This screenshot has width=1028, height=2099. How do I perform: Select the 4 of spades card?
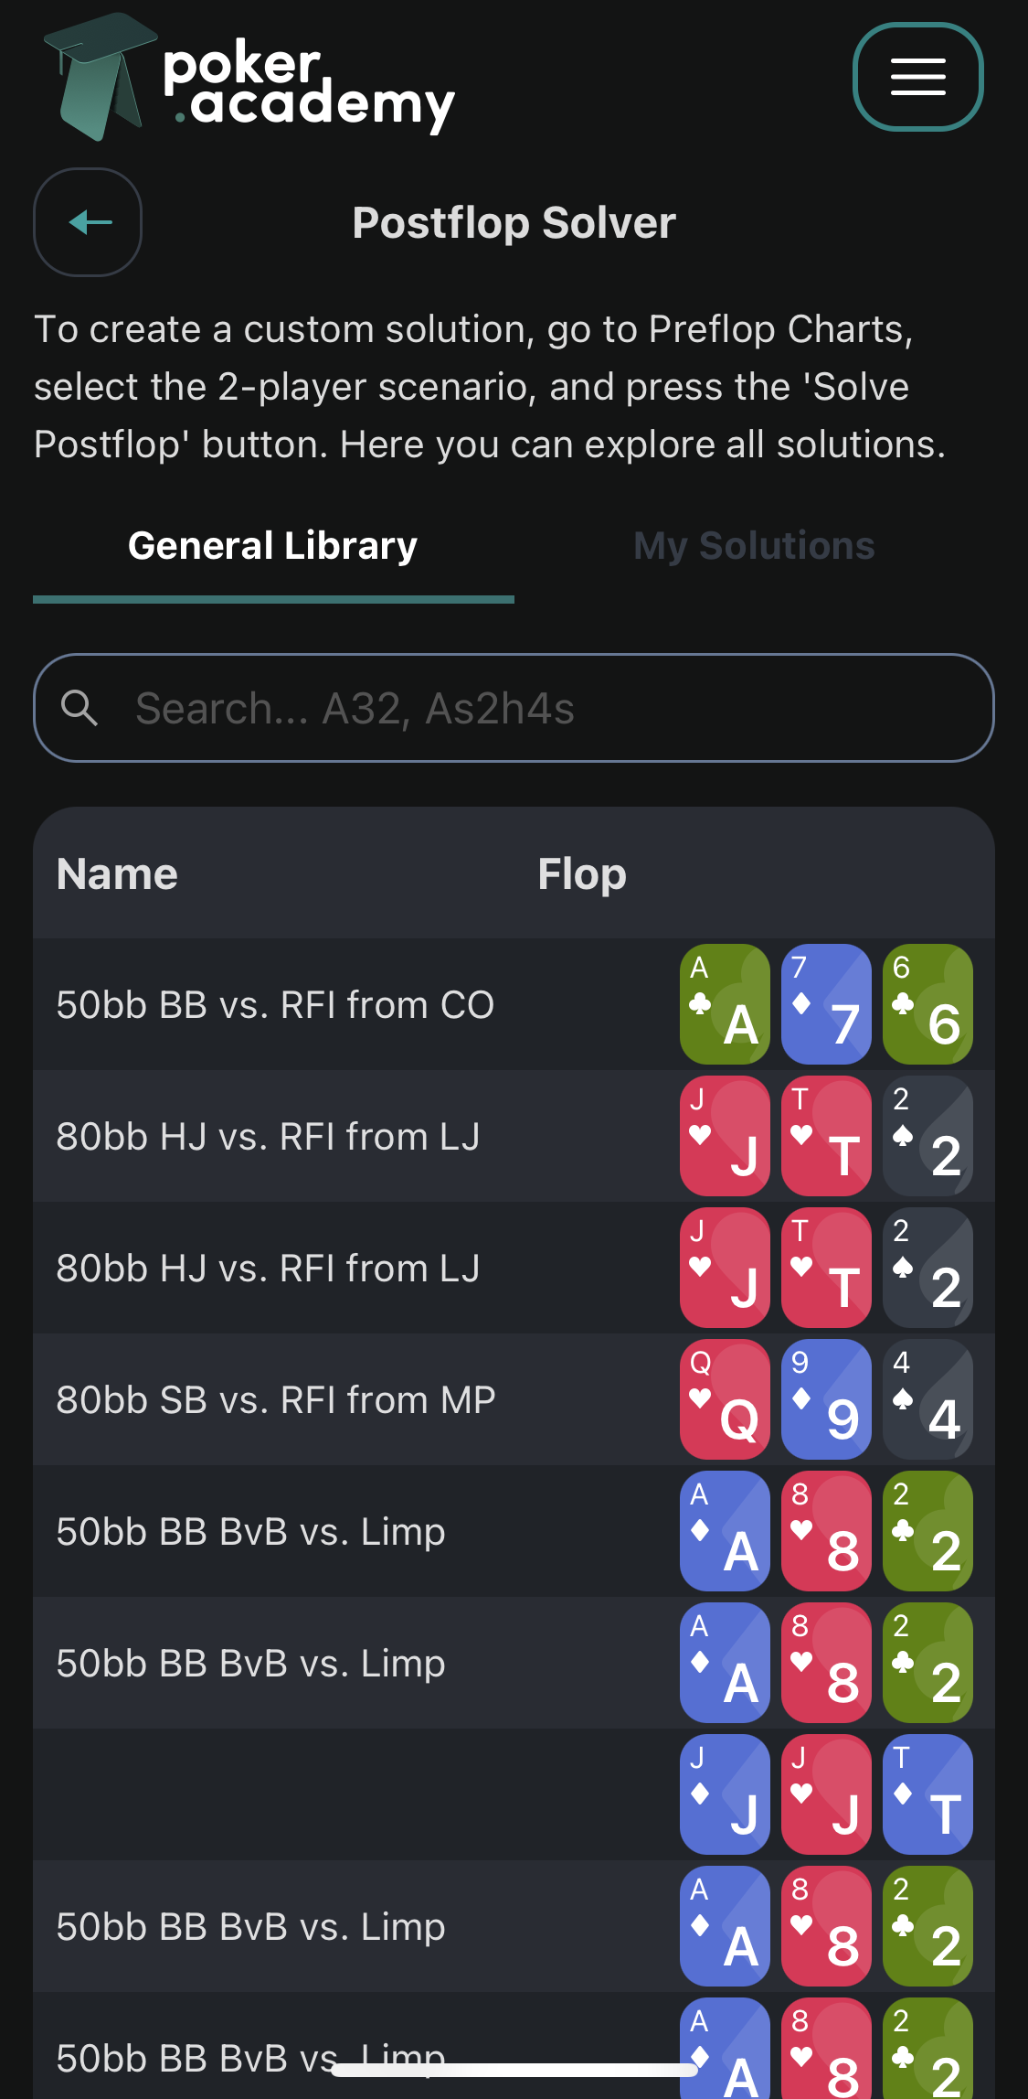point(927,1399)
